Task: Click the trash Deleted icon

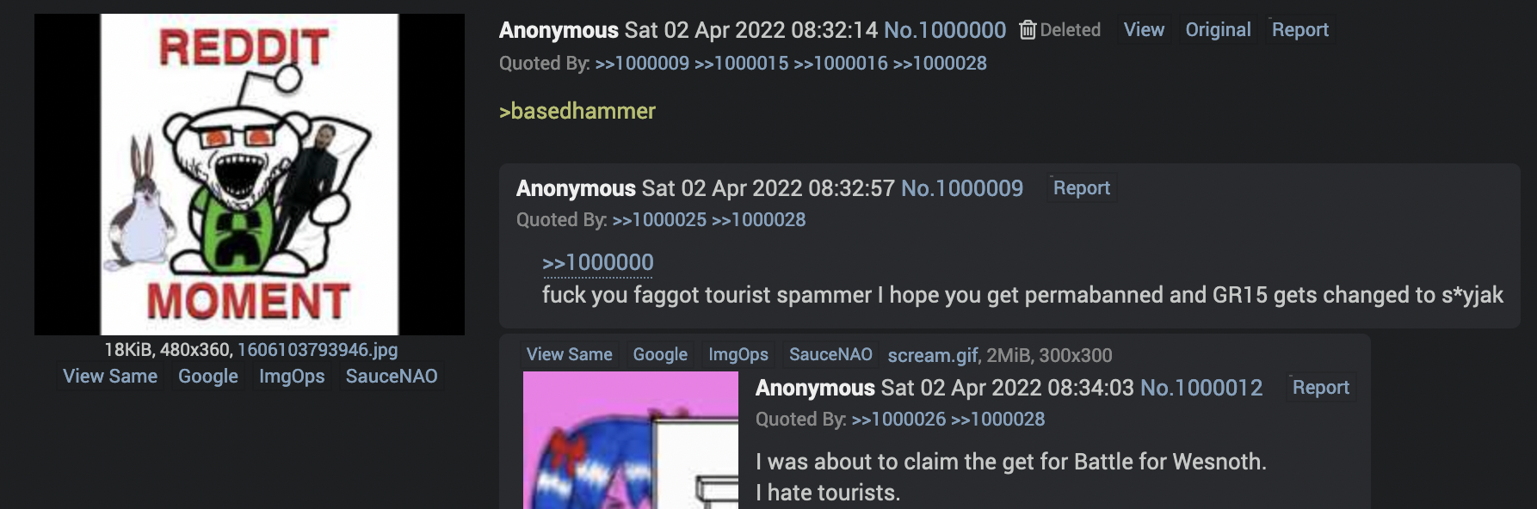Action: tap(1028, 30)
